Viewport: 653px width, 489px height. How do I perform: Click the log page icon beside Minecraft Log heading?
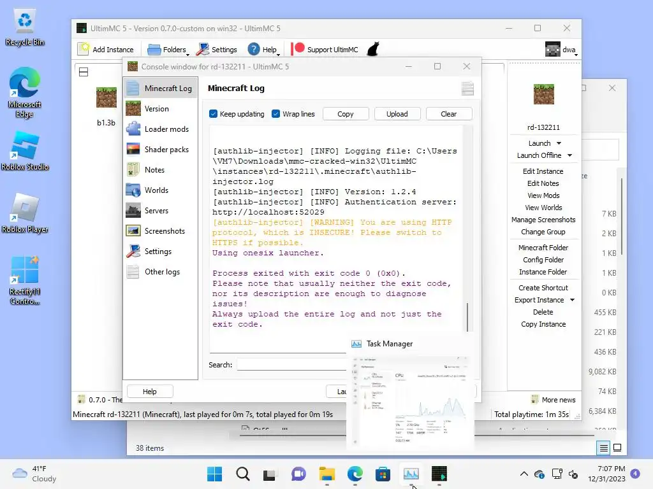(x=467, y=88)
